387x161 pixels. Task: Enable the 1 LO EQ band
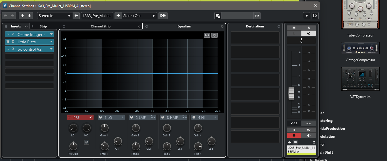coord(100,117)
